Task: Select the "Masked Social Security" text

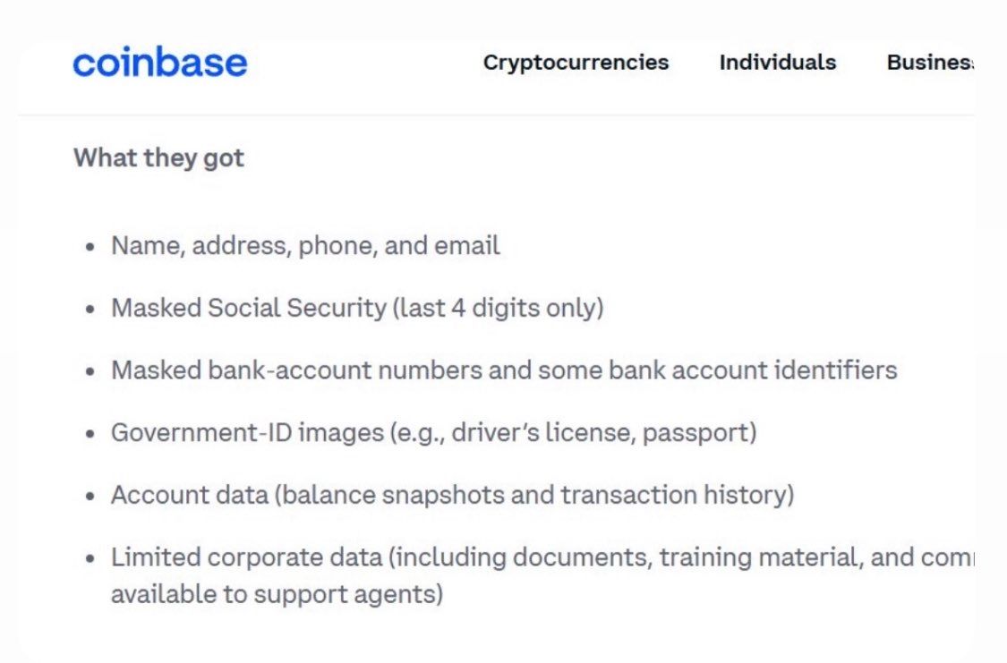Action: tap(248, 309)
